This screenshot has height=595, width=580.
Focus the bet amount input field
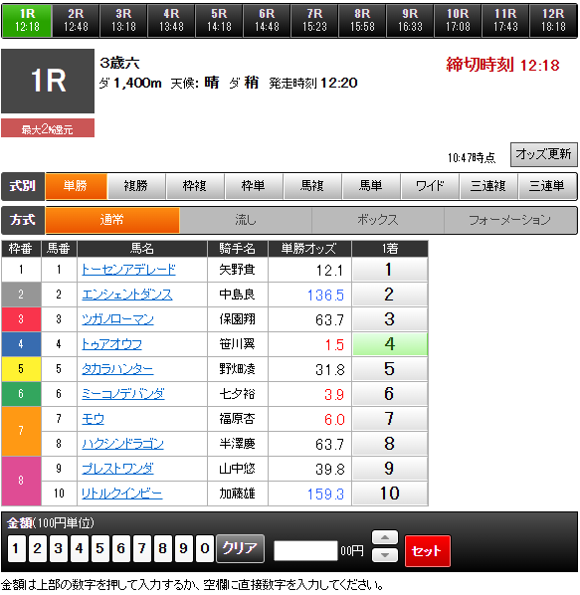[305, 550]
